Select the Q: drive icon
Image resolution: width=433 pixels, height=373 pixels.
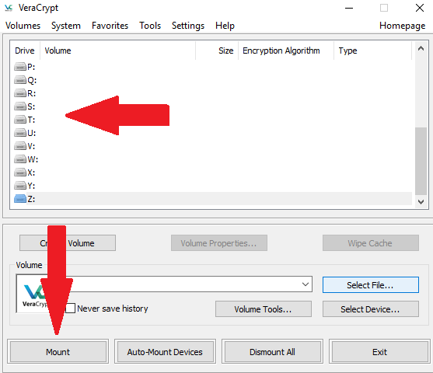tap(20, 80)
